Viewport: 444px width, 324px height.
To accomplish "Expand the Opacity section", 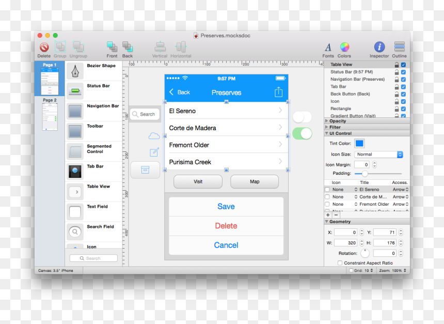I will tap(326, 121).
